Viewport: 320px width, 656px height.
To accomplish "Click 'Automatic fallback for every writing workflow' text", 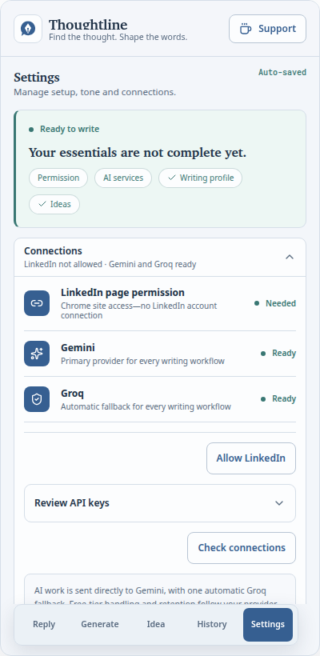I will point(146,406).
